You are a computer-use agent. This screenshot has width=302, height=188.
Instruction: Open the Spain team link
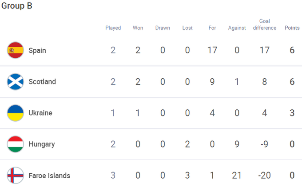pos(37,50)
